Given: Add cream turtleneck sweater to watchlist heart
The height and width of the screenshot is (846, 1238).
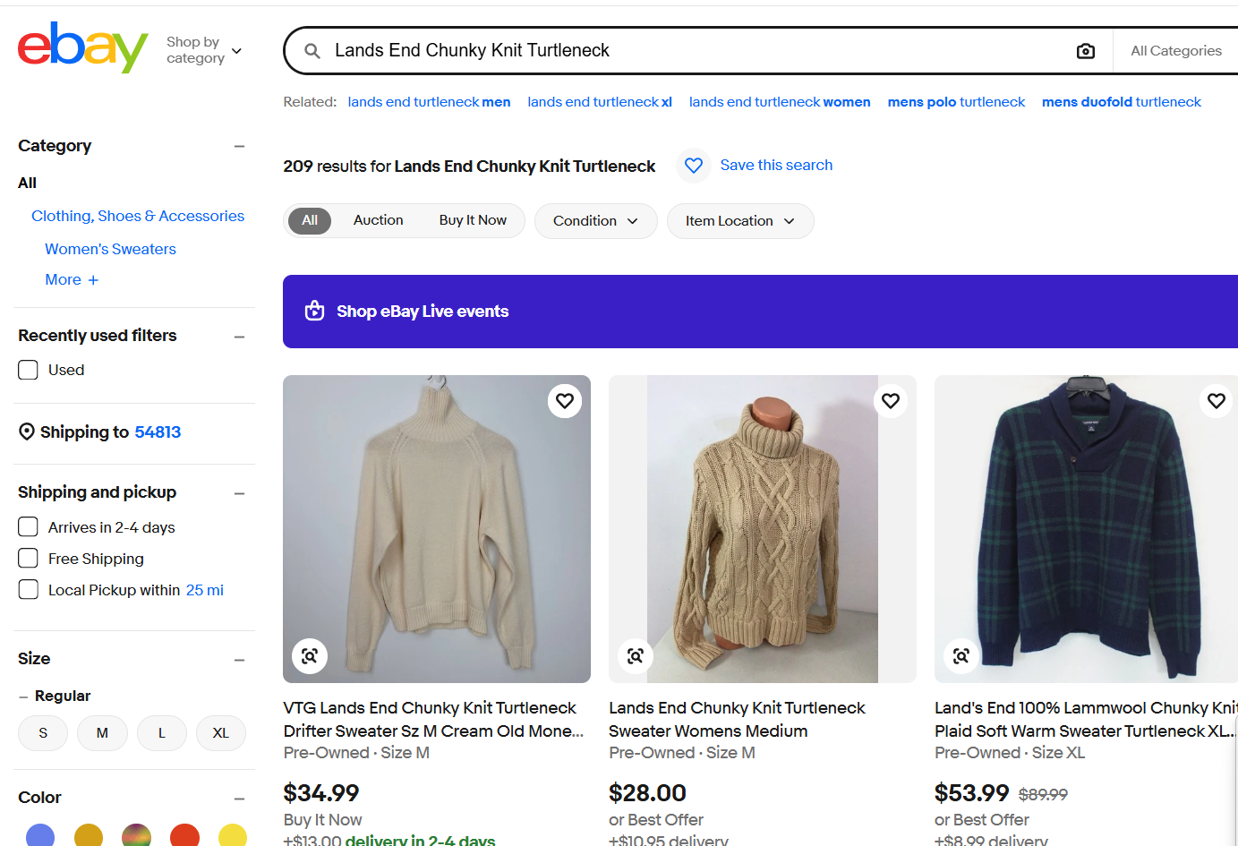Looking at the screenshot, I should (564, 401).
